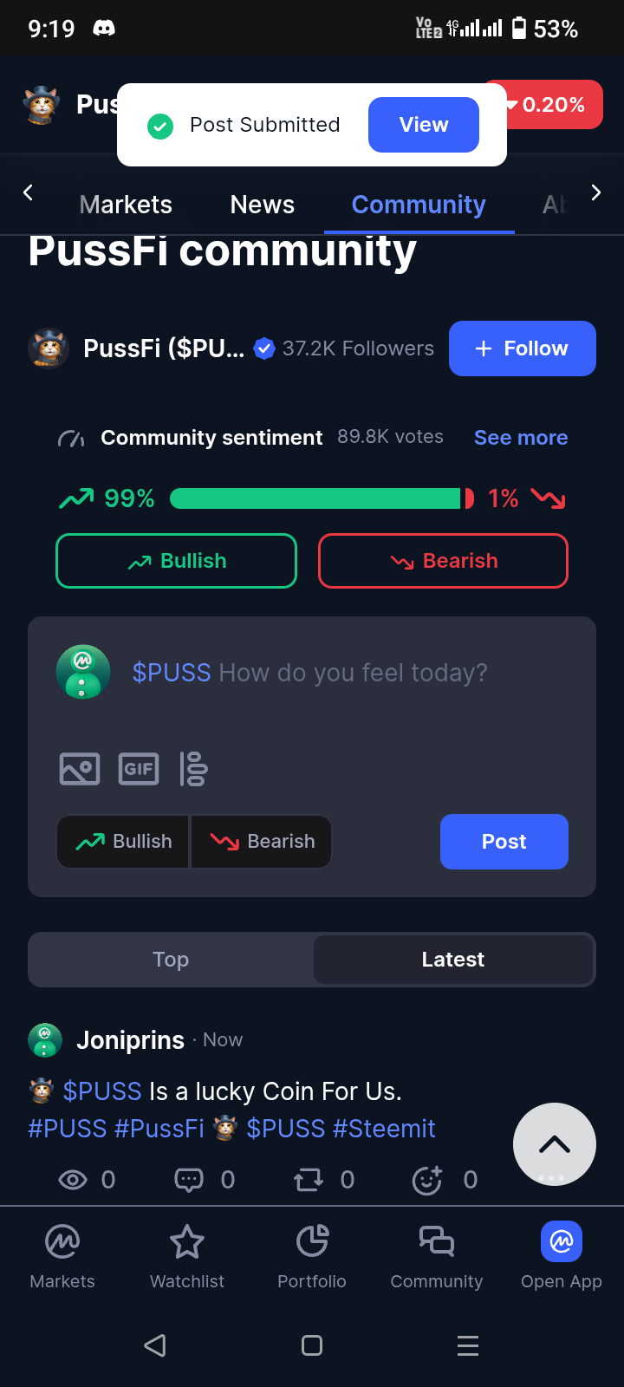Tap the community sentiment progress bar
Viewport: 624px width, 1387px height.
[x=322, y=498]
